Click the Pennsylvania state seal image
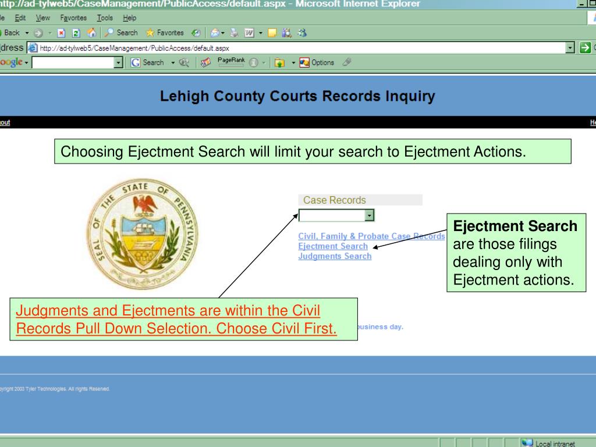 (143, 234)
